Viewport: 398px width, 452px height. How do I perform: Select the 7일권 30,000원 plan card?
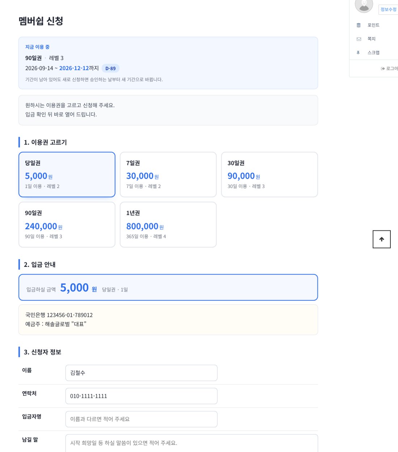(x=168, y=175)
